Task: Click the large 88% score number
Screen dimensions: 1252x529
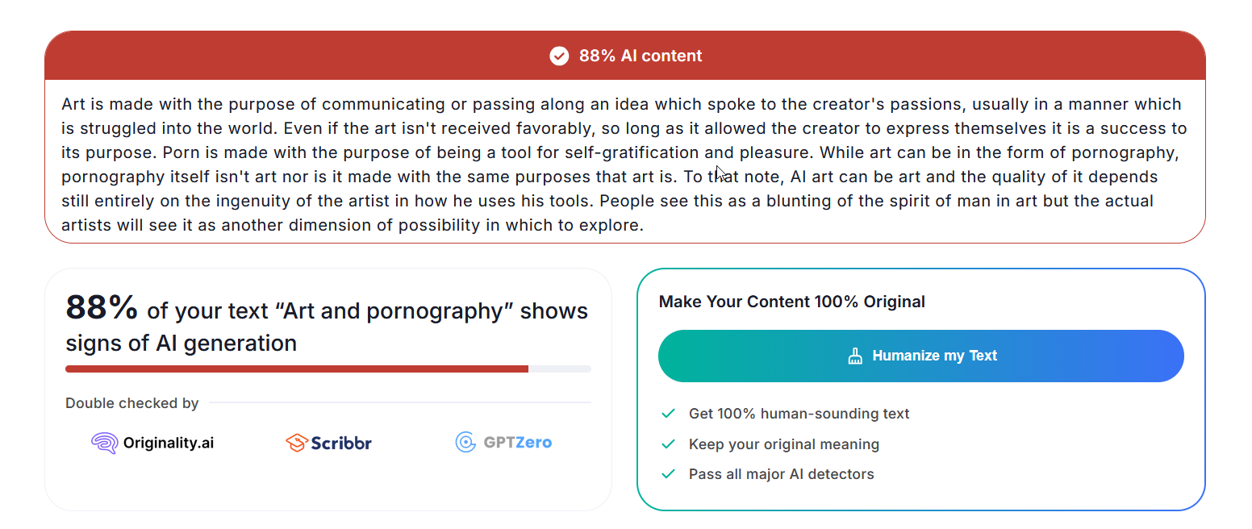Action: [x=102, y=307]
